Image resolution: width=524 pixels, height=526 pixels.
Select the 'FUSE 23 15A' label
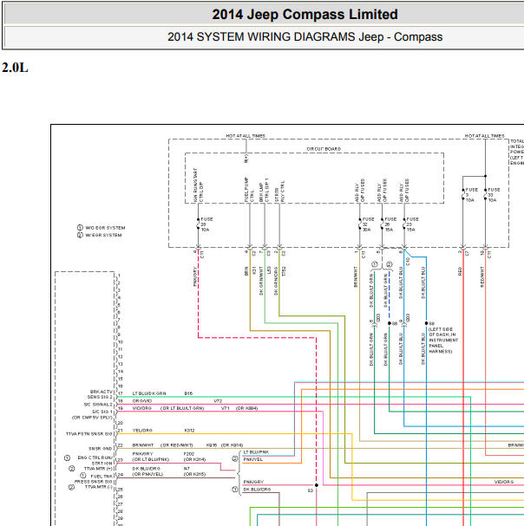[x=412, y=224]
